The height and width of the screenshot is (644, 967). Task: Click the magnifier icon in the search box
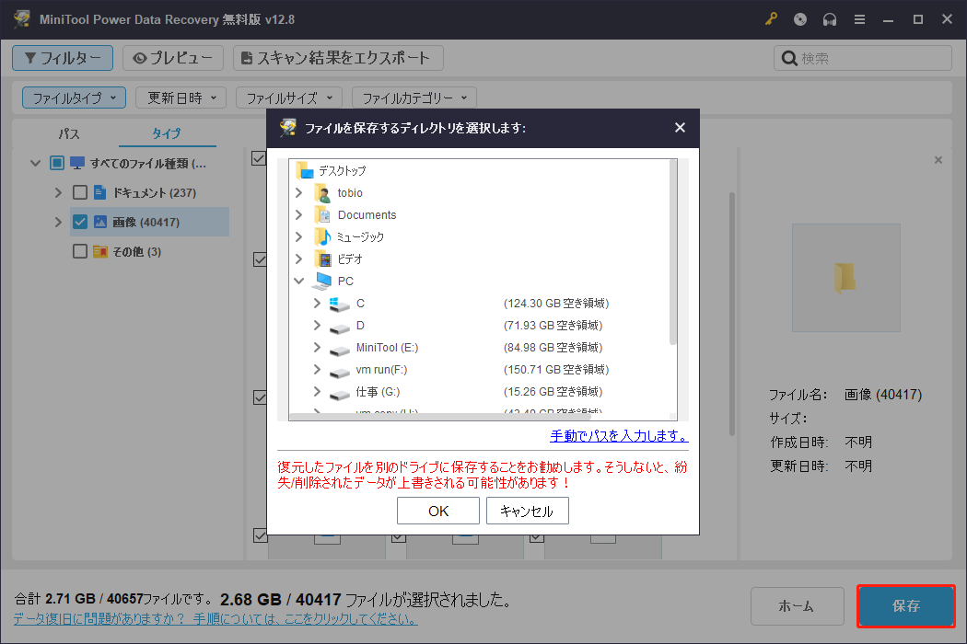coord(789,57)
